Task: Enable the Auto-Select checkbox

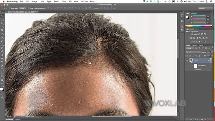Action: (9, 8)
